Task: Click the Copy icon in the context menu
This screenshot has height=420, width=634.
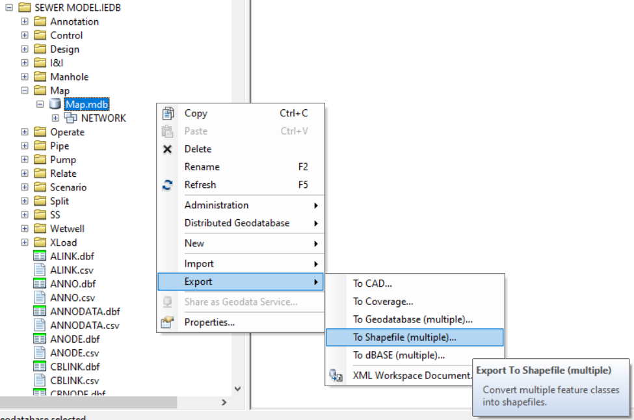Action: click(167, 113)
